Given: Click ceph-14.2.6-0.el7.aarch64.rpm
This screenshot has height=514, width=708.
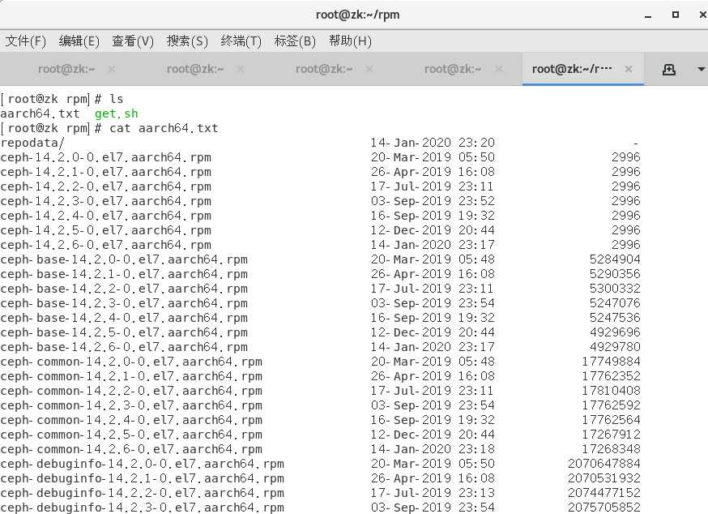Looking at the screenshot, I should coord(105,245).
